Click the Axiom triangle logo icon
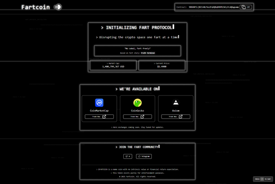275x184 pixels. tap(176, 103)
